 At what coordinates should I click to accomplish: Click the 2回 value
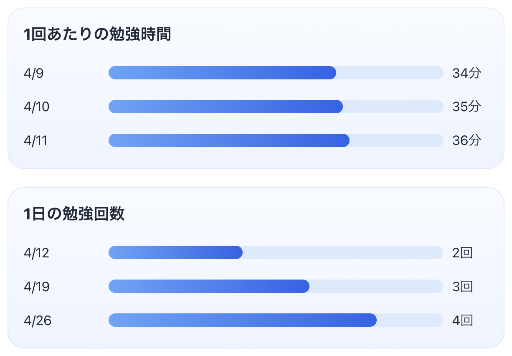pos(462,253)
